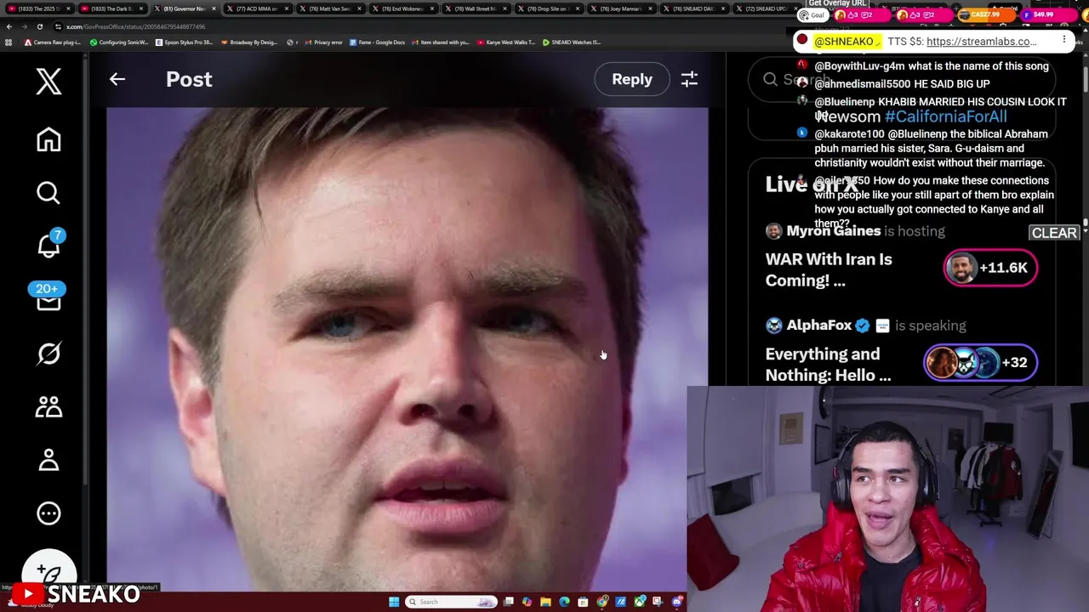Switch to '(1833) The 2025' YouTube tab
The height and width of the screenshot is (612, 1089).
click(39, 8)
